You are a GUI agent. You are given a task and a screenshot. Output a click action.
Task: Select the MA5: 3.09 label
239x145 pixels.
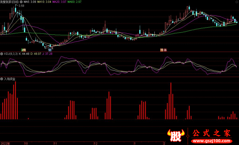pos(30,2)
